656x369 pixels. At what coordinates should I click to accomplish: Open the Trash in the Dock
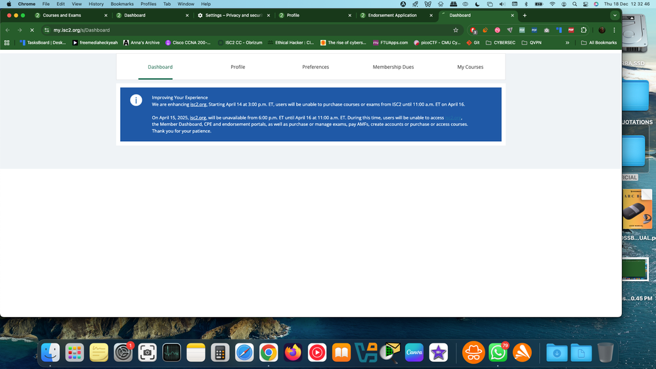pos(605,353)
